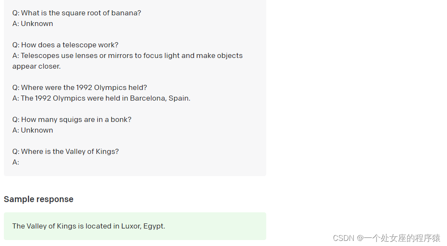447x246 pixels.
Task: Click the 1992 Olympics question
Action: click(80, 87)
